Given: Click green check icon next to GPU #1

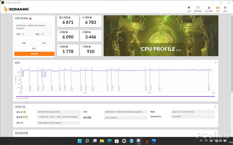Looking at the screenshot, I should point(25,112).
